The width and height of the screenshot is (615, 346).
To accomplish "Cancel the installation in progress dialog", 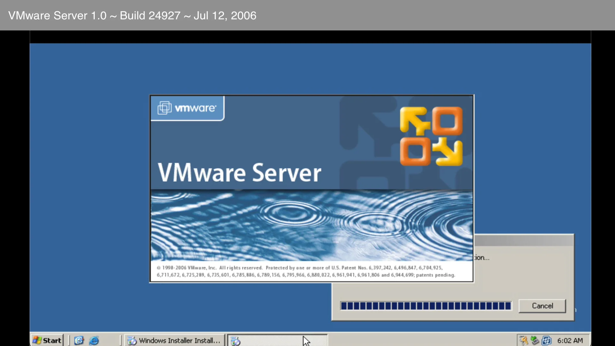I will coord(542,306).
